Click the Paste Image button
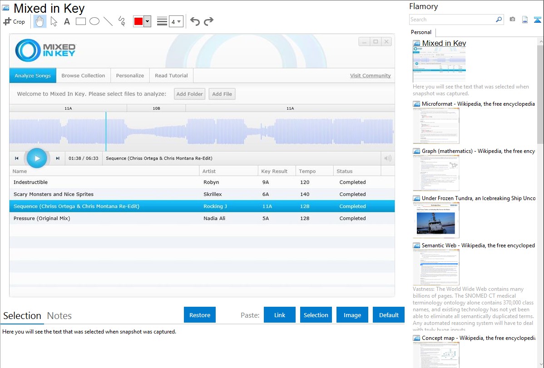Viewport: 544px width, 368px height. click(x=352, y=315)
